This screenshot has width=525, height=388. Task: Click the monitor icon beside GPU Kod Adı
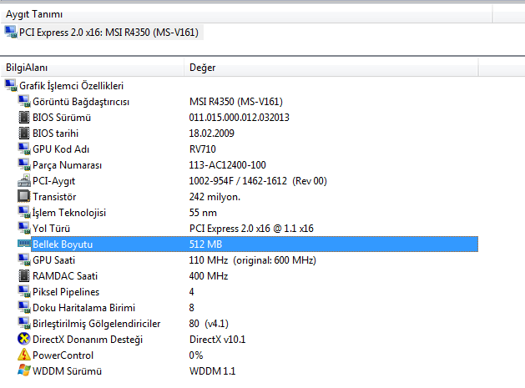(x=24, y=149)
